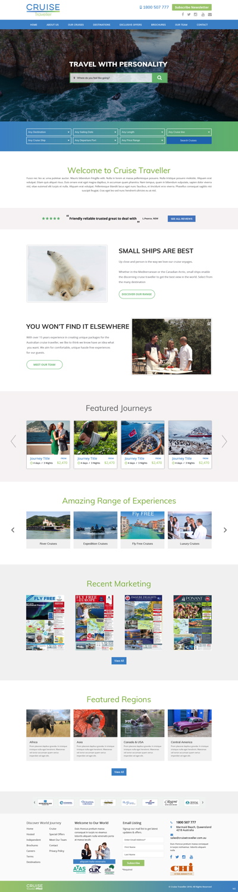Go to next slide in the Experiences carousel
The width and height of the screenshot is (238, 892).
tap(225, 529)
